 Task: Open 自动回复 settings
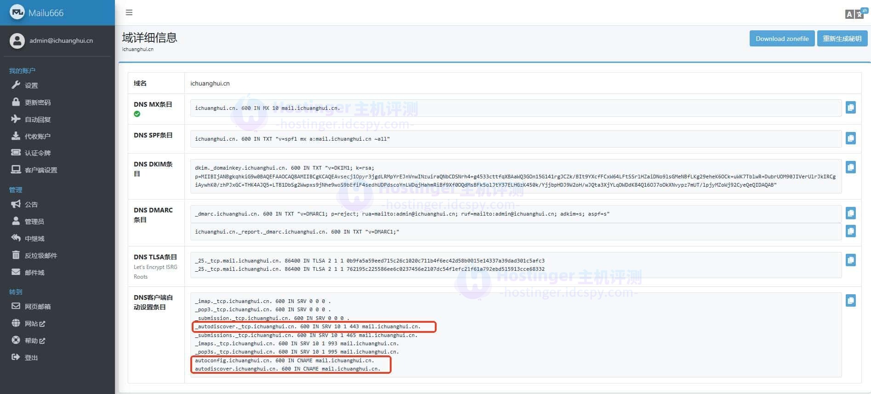(37, 120)
